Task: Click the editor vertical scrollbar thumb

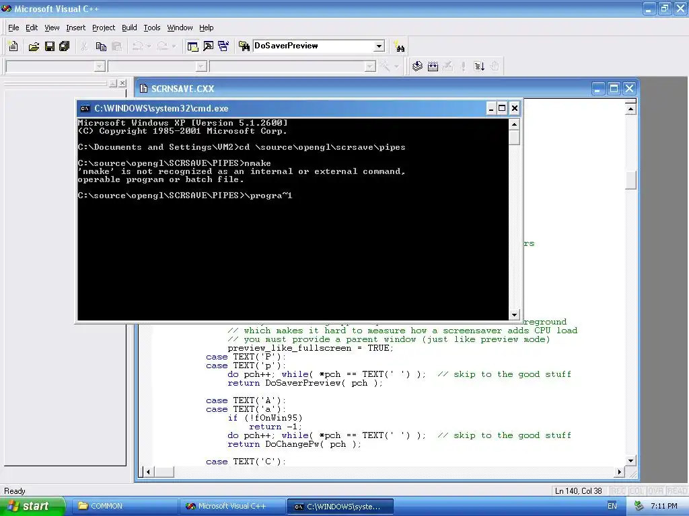Action: pyautogui.click(x=630, y=180)
